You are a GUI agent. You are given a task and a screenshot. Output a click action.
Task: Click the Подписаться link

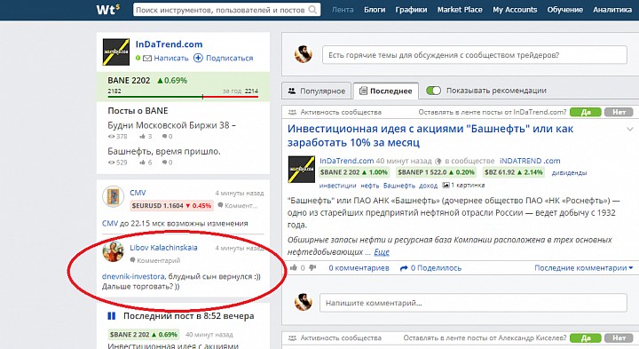[230, 58]
